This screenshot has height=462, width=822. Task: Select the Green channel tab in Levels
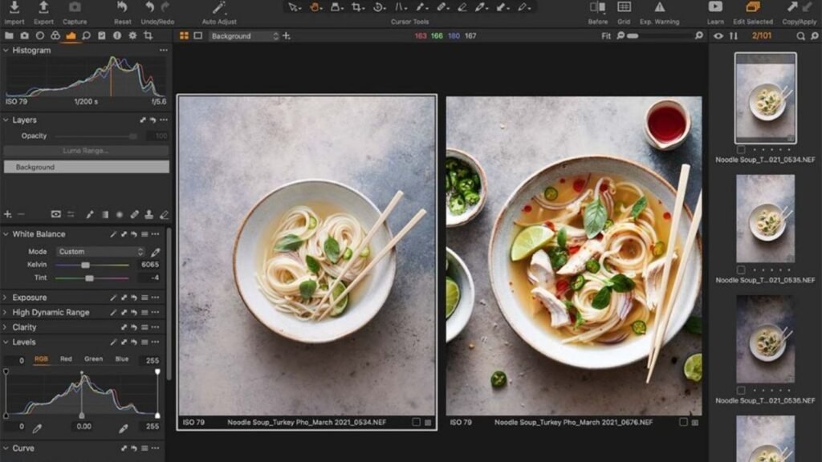click(93, 359)
